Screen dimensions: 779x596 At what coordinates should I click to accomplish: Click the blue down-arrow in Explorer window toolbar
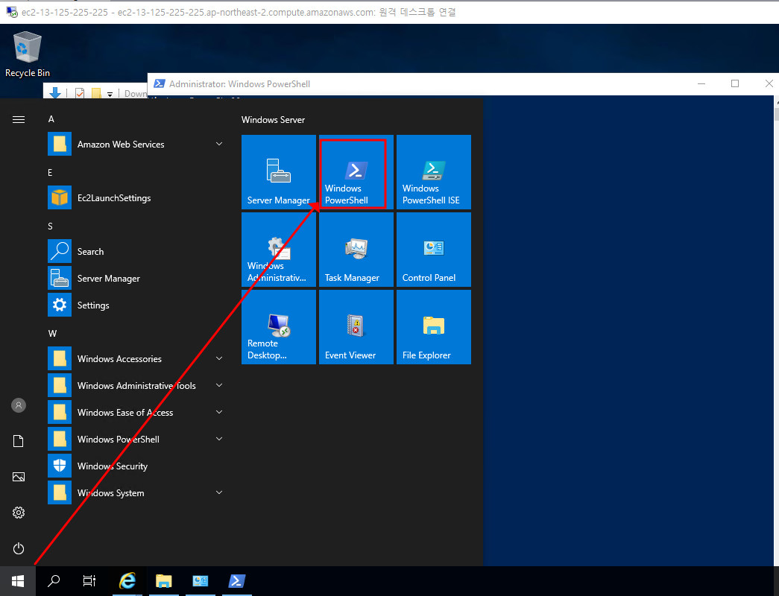click(x=55, y=93)
